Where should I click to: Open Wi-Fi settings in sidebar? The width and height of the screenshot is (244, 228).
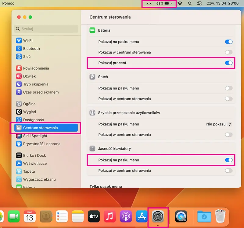[x=27, y=40]
